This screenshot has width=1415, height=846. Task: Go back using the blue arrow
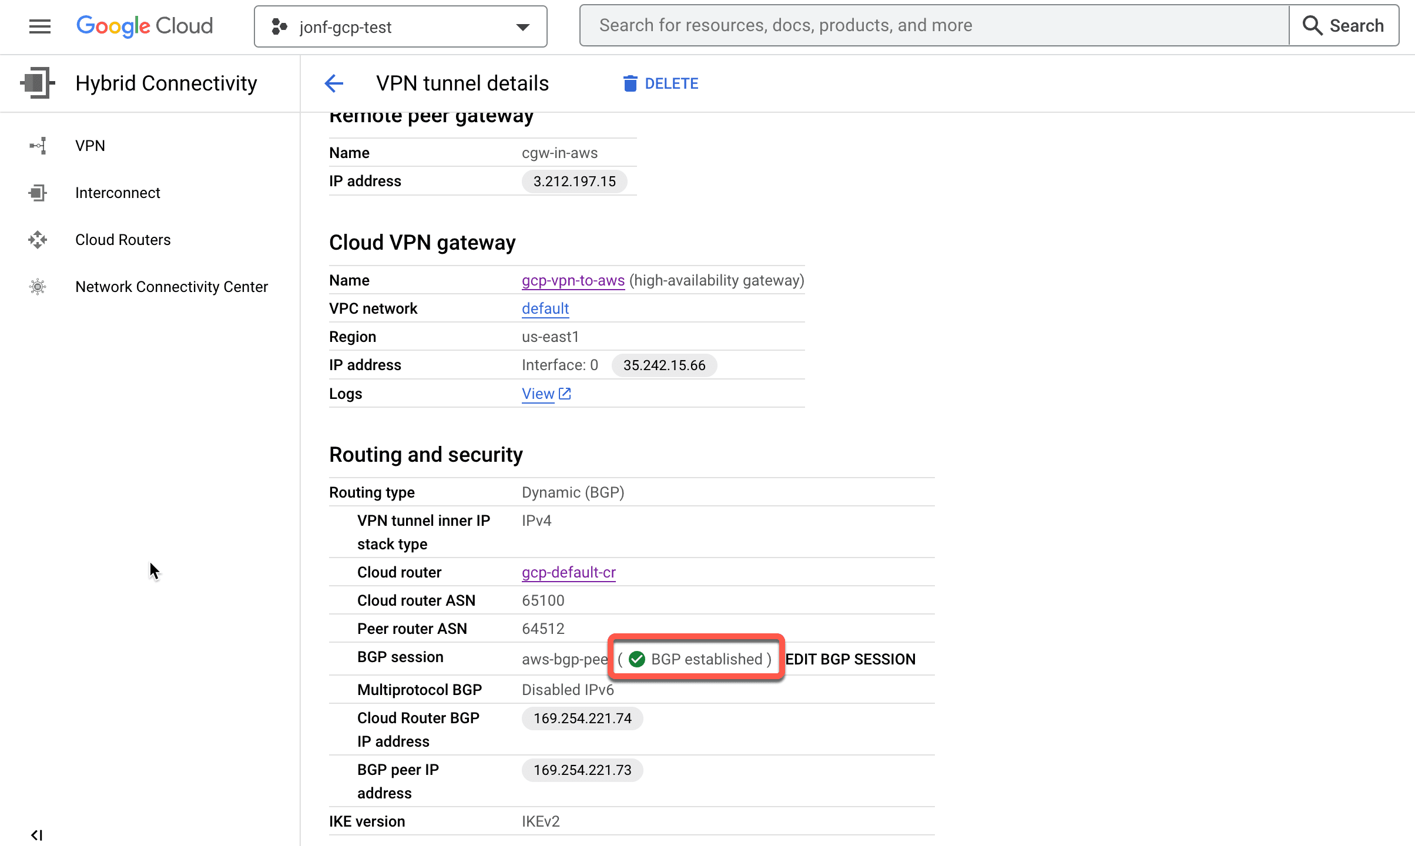(x=334, y=83)
